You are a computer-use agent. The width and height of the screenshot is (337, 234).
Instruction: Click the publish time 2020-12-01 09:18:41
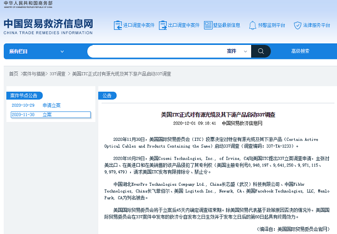pos(194,123)
